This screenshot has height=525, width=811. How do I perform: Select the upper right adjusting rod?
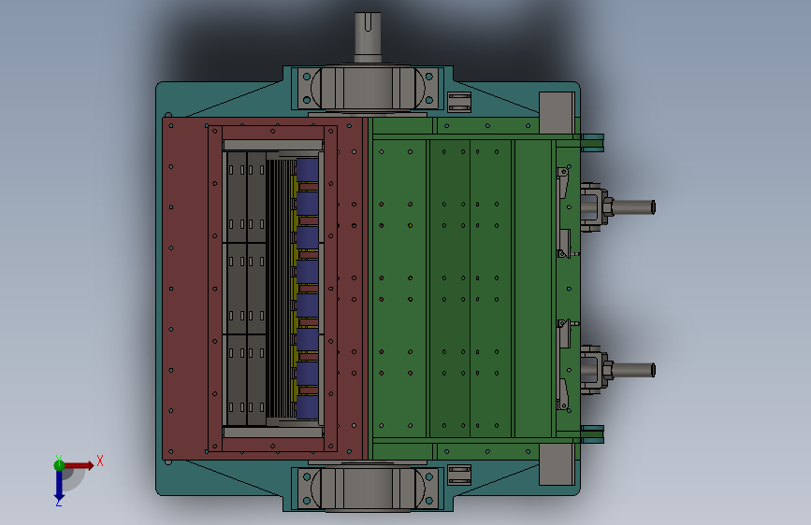(632, 207)
